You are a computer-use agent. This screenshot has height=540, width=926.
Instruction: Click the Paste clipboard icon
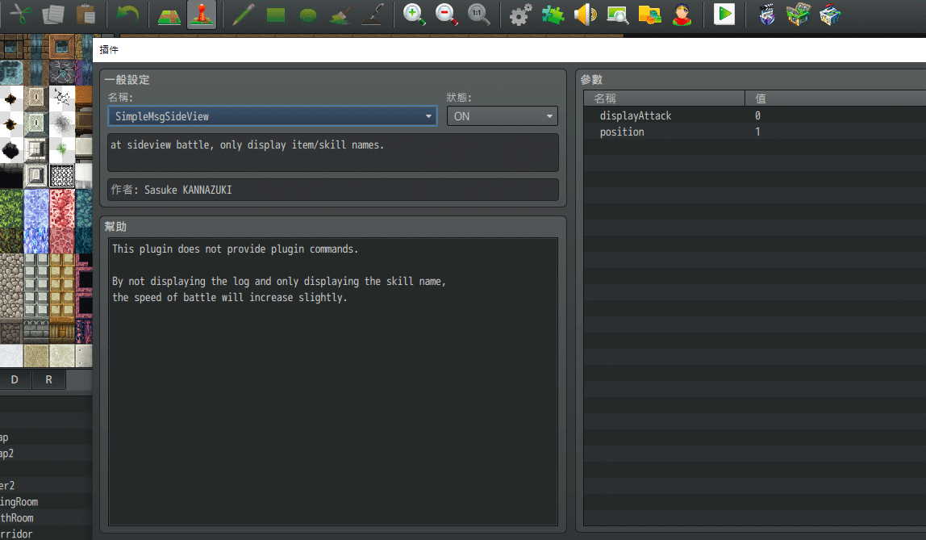(x=86, y=15)
